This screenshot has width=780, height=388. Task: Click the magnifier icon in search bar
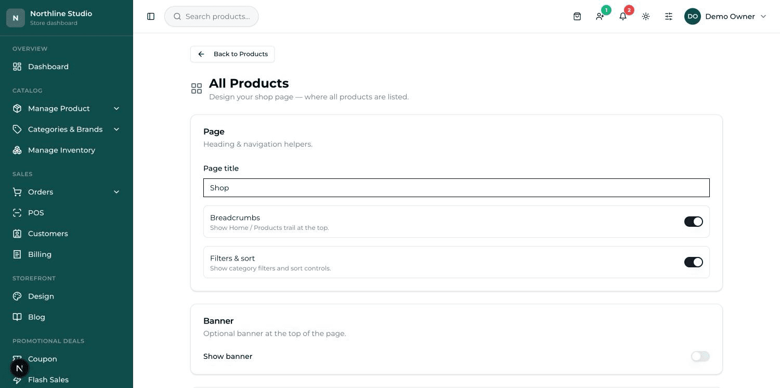(177, 17)
